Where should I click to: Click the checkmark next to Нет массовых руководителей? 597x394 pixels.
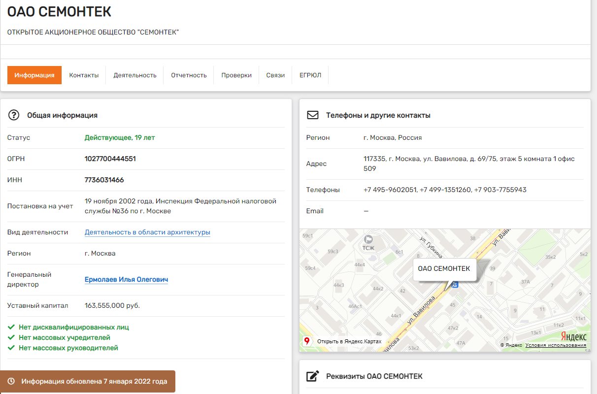tap(11, 348)
